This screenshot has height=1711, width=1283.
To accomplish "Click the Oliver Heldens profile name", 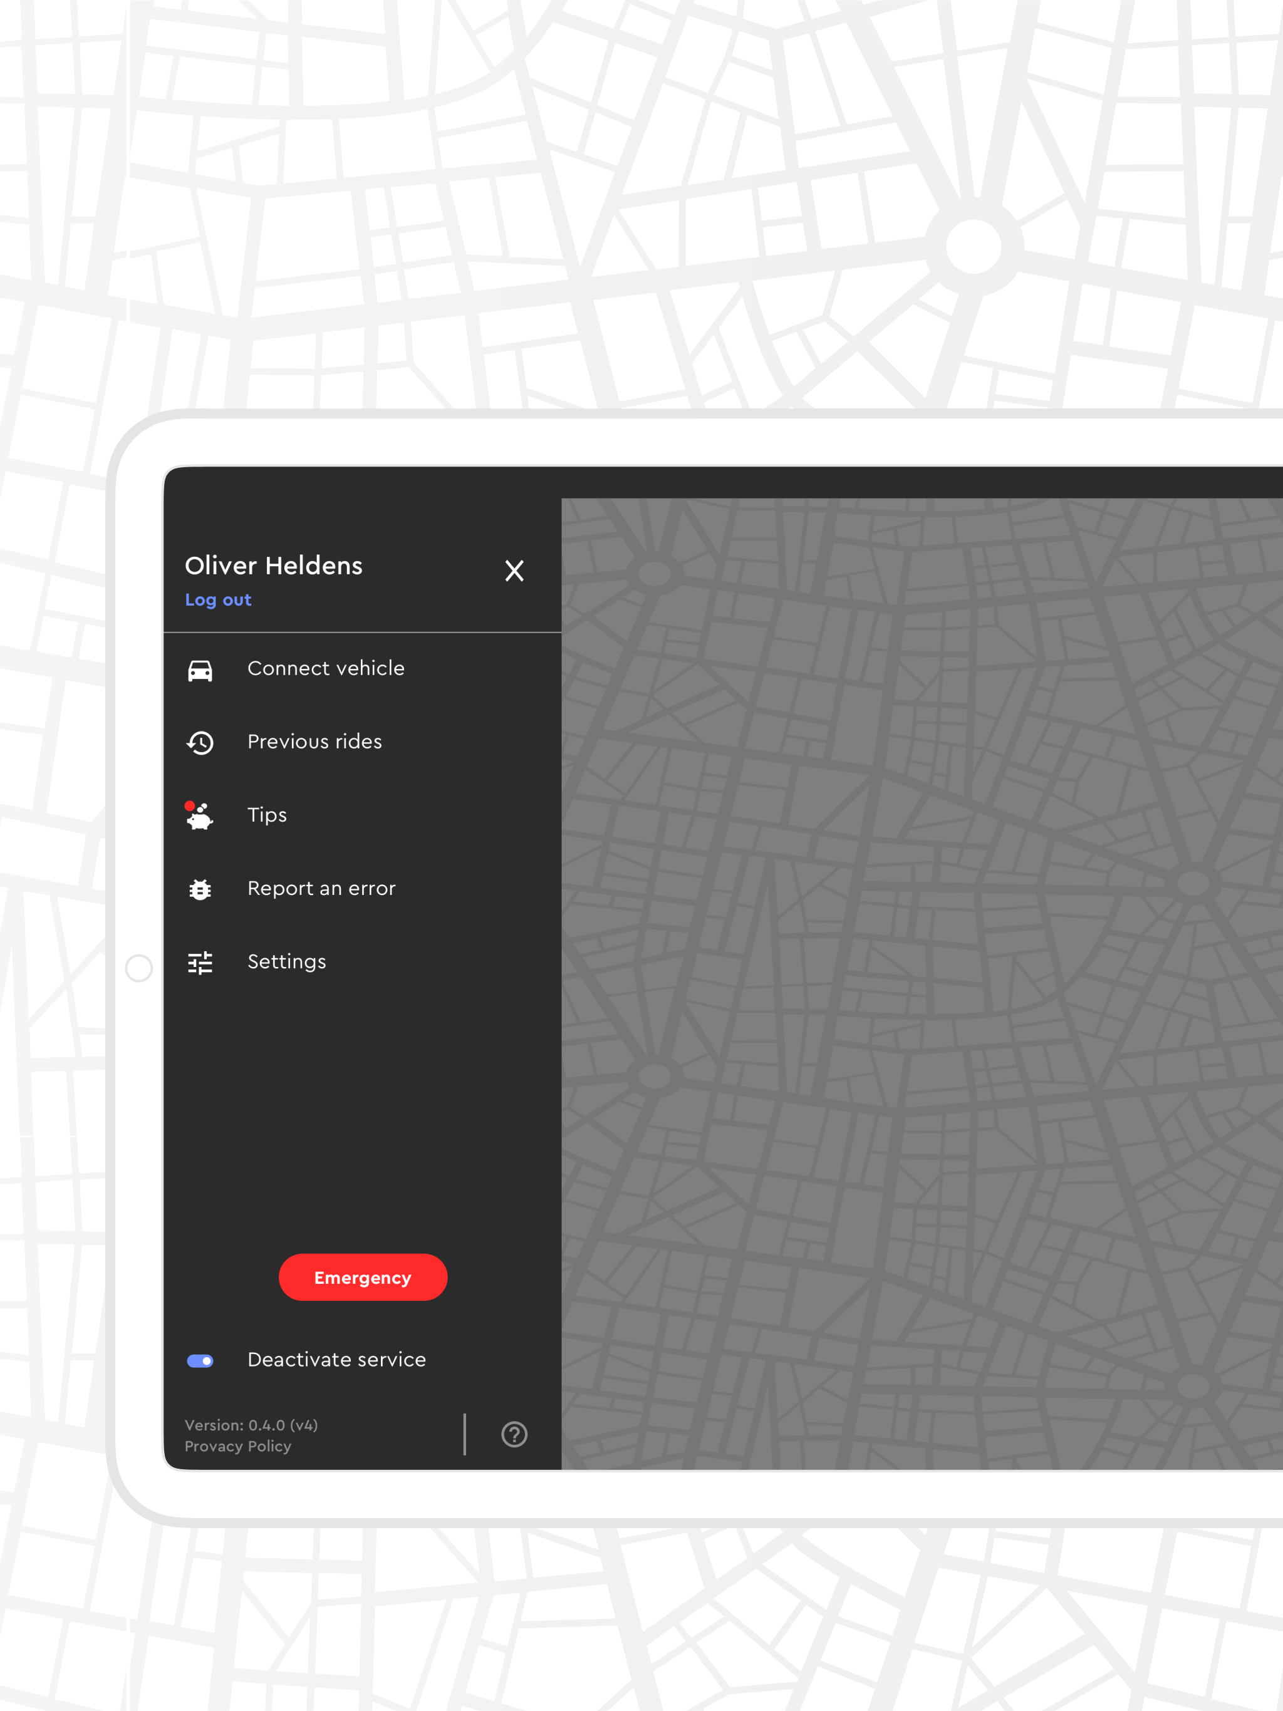I will pyautogui.click(x=273, y=566).
